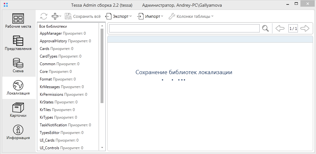316x154 pixels.
Task: Select the AppManager library
Action: tap(51, 33)
